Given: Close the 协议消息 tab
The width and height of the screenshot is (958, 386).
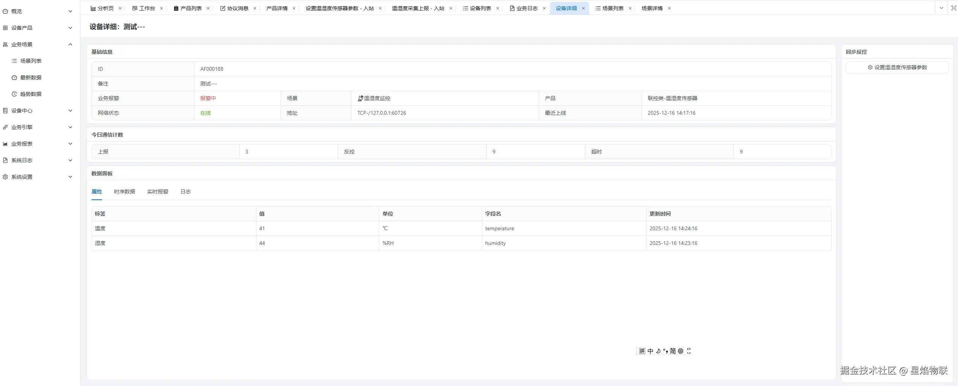Looking at the screenshot, I should [255, 8].
